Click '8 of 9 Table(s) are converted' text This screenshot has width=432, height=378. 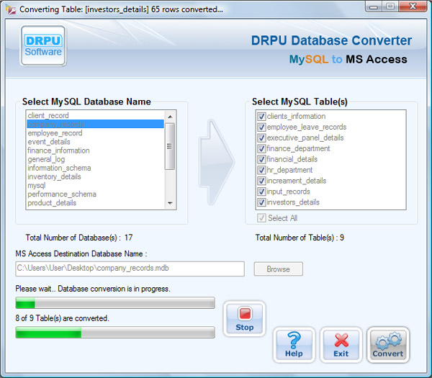[62, 318]
